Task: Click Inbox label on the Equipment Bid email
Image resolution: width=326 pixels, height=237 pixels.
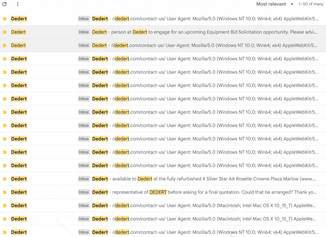Action: point(84,32)
